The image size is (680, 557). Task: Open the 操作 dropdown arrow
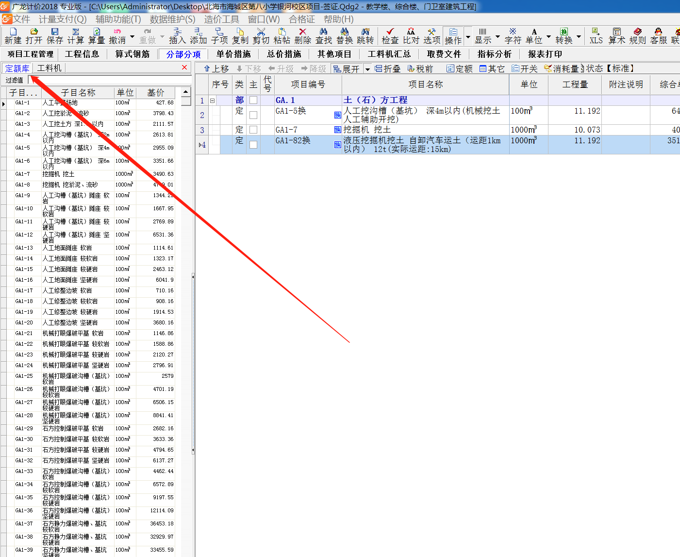pos(468,36)
